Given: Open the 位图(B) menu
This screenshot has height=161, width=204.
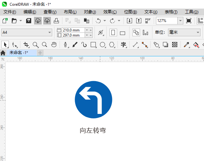Looking at the screenshot, I should tap(130, 12).
